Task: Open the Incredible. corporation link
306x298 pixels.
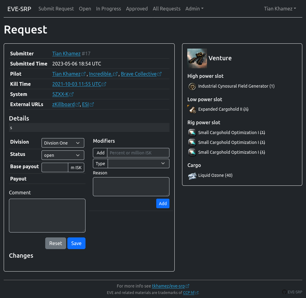Action: click(101, 74)
